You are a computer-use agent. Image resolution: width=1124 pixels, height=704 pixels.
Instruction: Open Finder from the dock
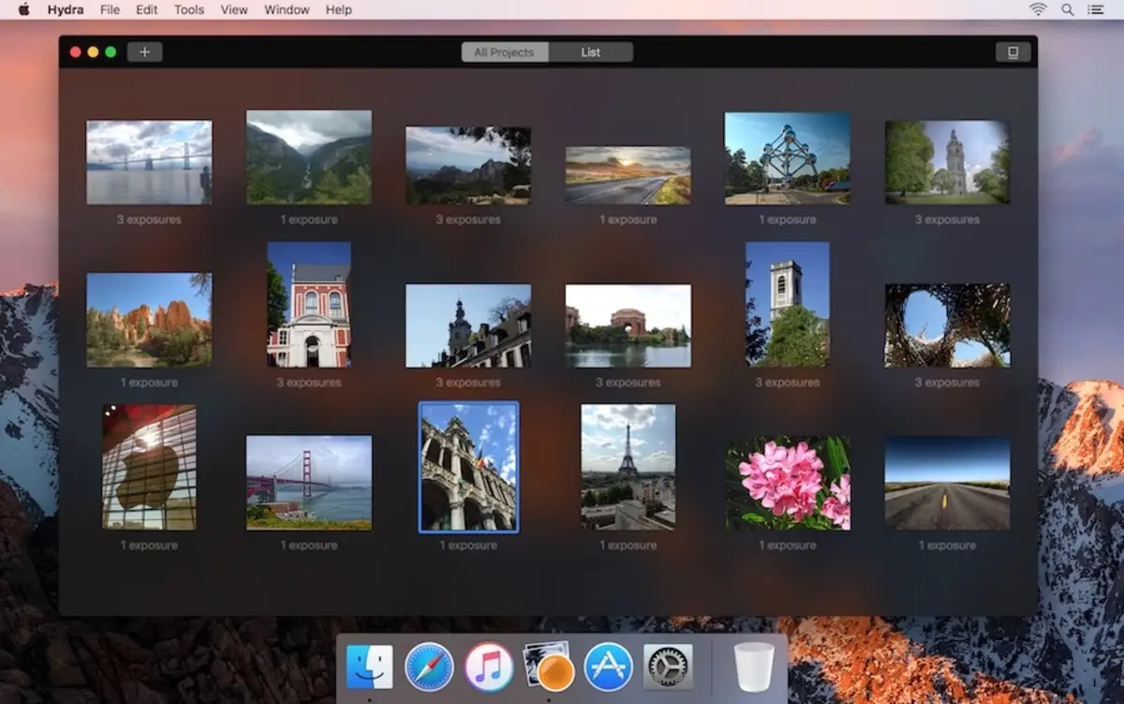tap(369, 667)
